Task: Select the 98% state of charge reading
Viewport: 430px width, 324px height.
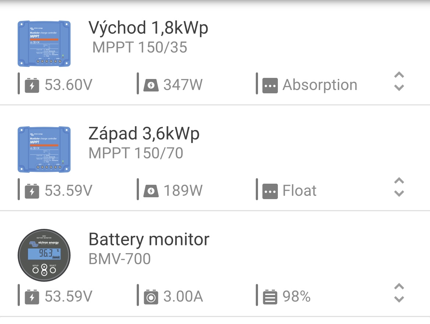Action: 296,296
